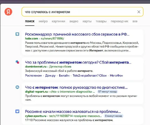This screenshot has height=125, width=150.
Task: Open the habr.com result favicon
Action: tap(17, 34)
